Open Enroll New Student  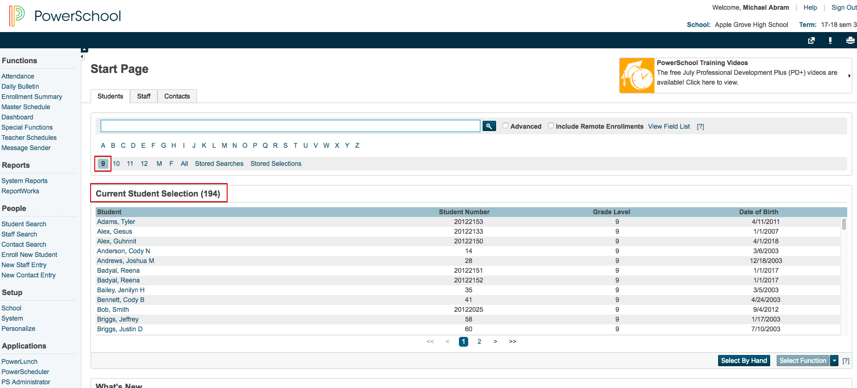29,255
